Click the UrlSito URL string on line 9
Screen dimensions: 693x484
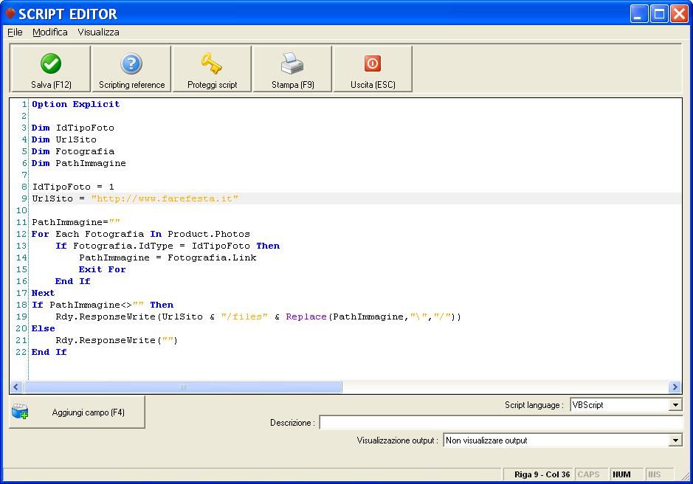(x=165, y=199)
